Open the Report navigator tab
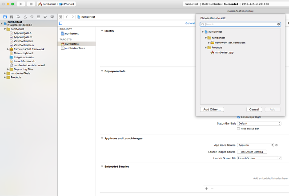 tap(52, 17)
